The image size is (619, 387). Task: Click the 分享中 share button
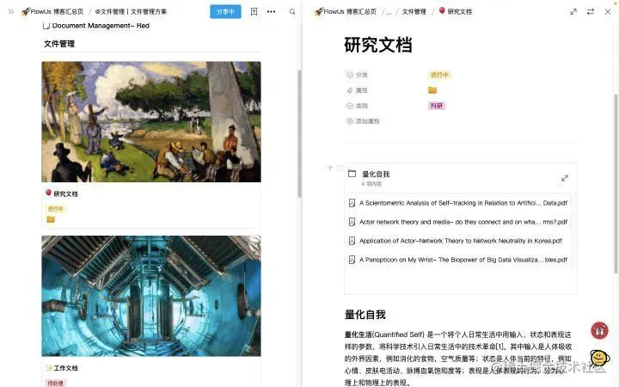coord(225,11)
